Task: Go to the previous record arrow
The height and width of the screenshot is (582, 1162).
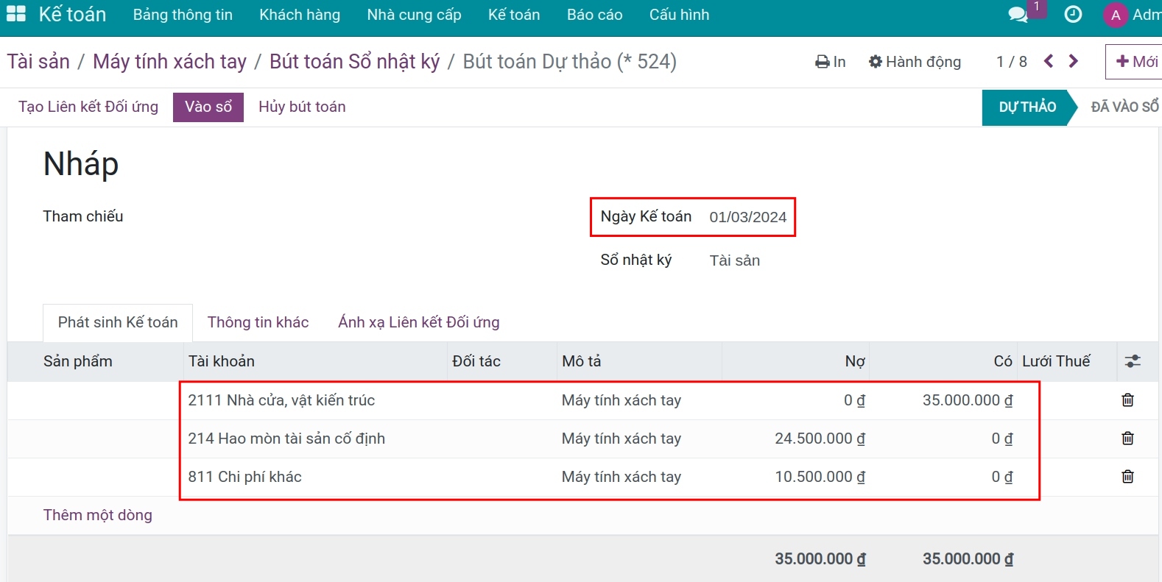Action: pyautogui.click(x=1049, y=62)
